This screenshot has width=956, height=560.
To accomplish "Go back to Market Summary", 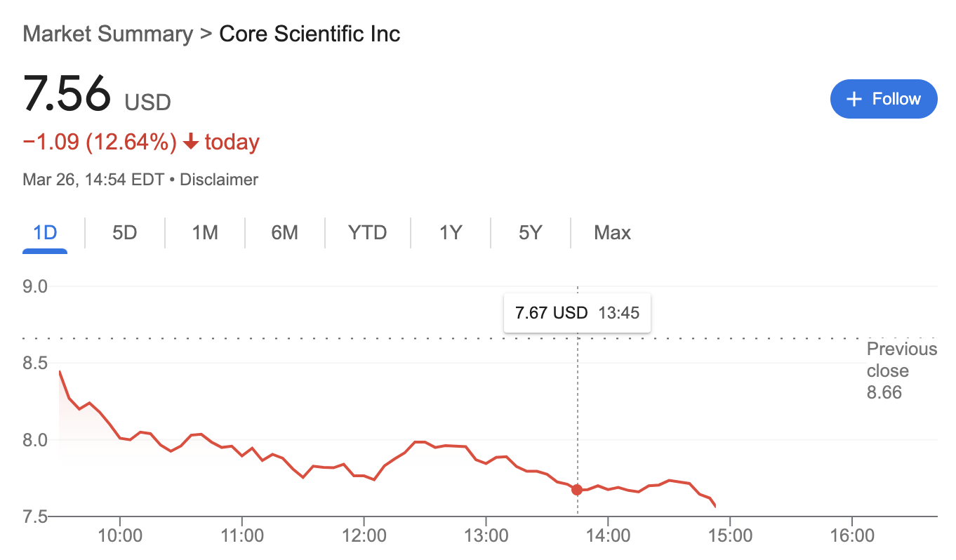I will pos(107,34).
